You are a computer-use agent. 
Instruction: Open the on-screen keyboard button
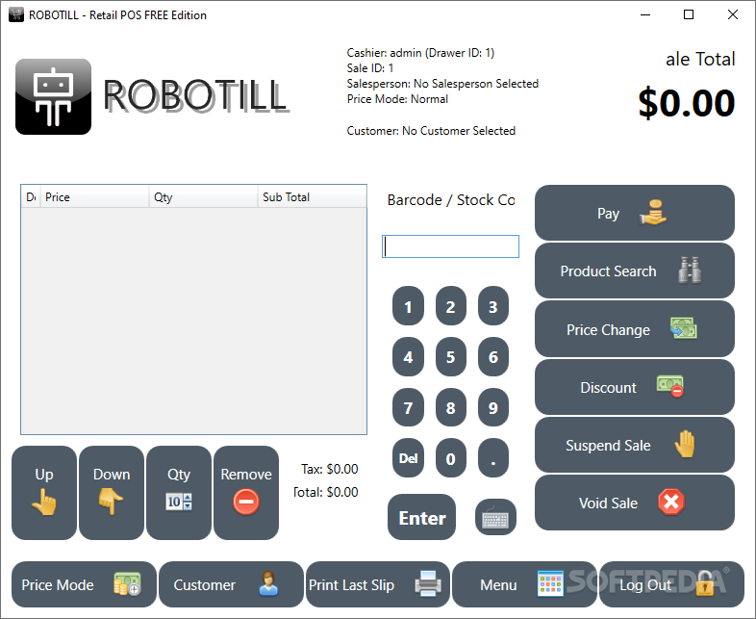click(x=495, y=517)
